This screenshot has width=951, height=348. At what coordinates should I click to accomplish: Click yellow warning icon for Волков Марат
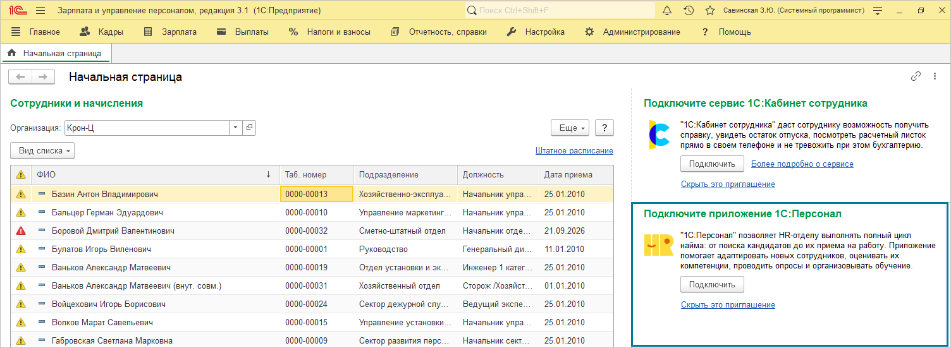click(x=21, y=323)
